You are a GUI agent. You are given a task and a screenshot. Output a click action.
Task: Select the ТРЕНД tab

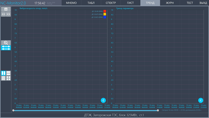150,3
